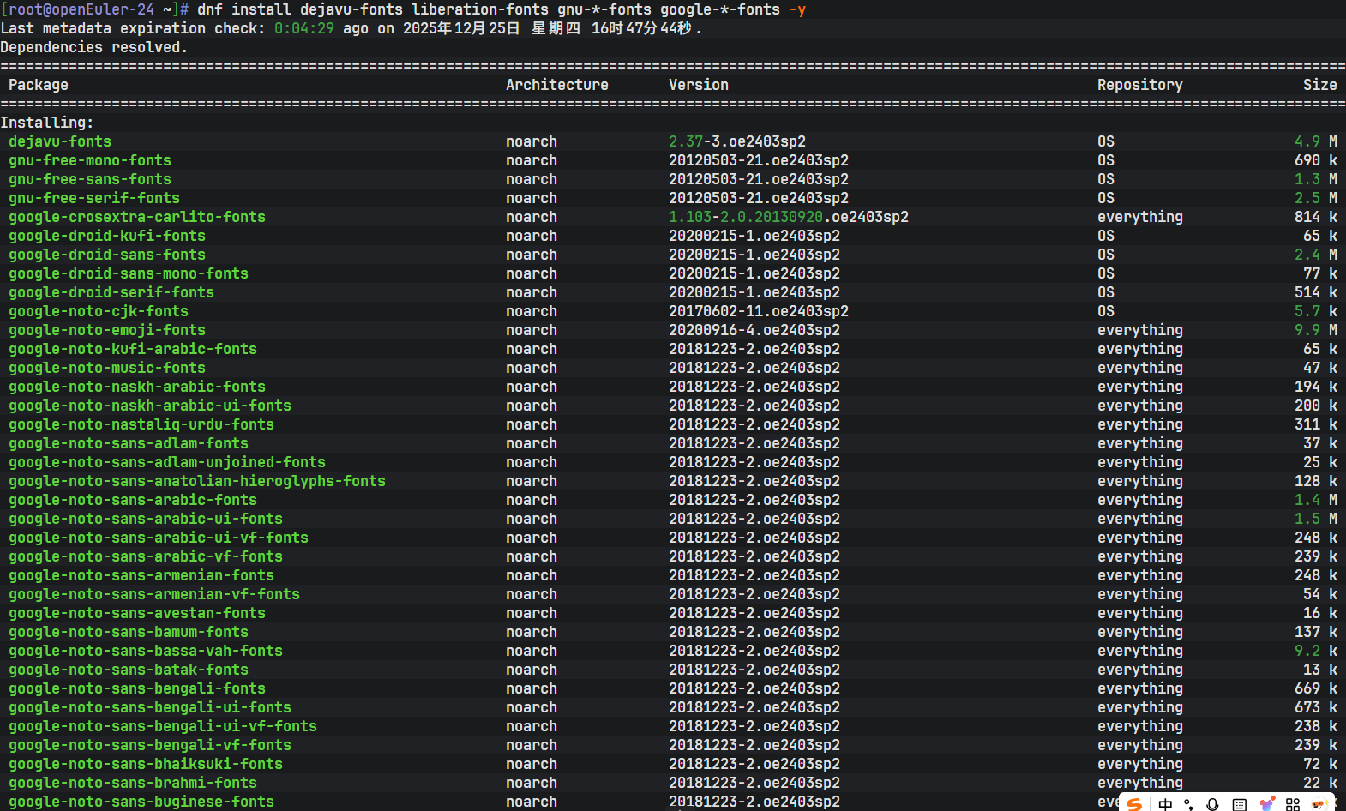
Task: Click the google-noto-sans-bengali-fonts entry
Action: click(137, 688)
